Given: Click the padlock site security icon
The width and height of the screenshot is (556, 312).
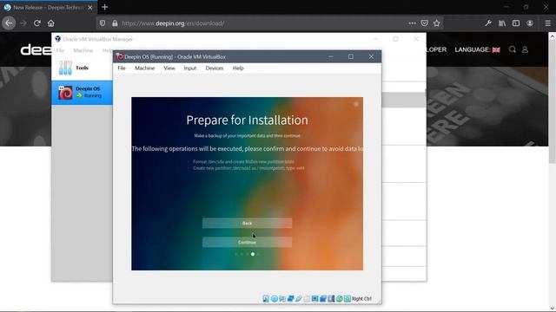Looking at the screenshot, I should (x=115, y=23).
